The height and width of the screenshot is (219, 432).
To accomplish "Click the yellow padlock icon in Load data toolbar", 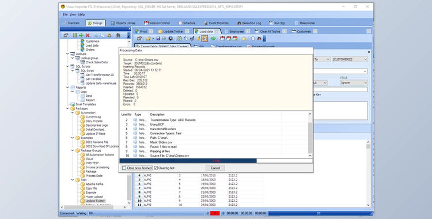I will 244,39.
